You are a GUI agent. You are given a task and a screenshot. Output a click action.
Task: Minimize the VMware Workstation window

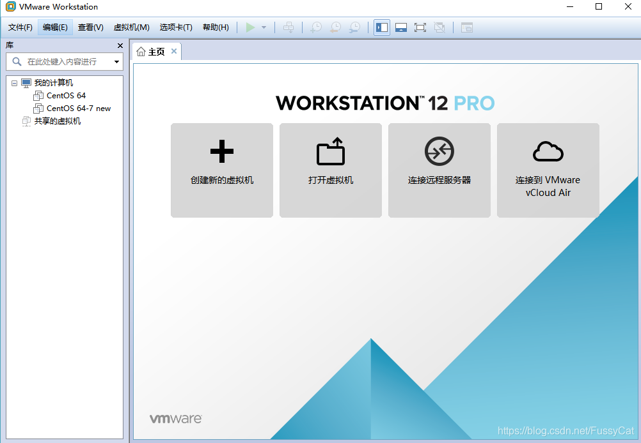tap(570, 6)
